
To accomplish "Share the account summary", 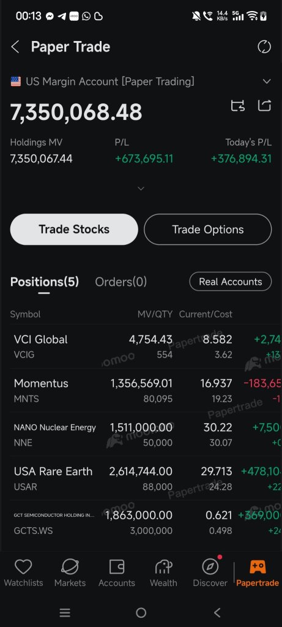I will point(264,105).
